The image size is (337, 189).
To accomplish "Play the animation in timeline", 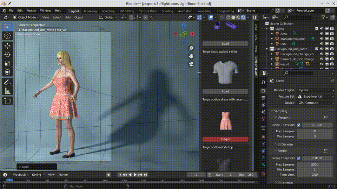I will pyautogui.click(x=135, y=175).
